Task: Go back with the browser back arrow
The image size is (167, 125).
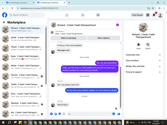Action: tap(3, 8)
